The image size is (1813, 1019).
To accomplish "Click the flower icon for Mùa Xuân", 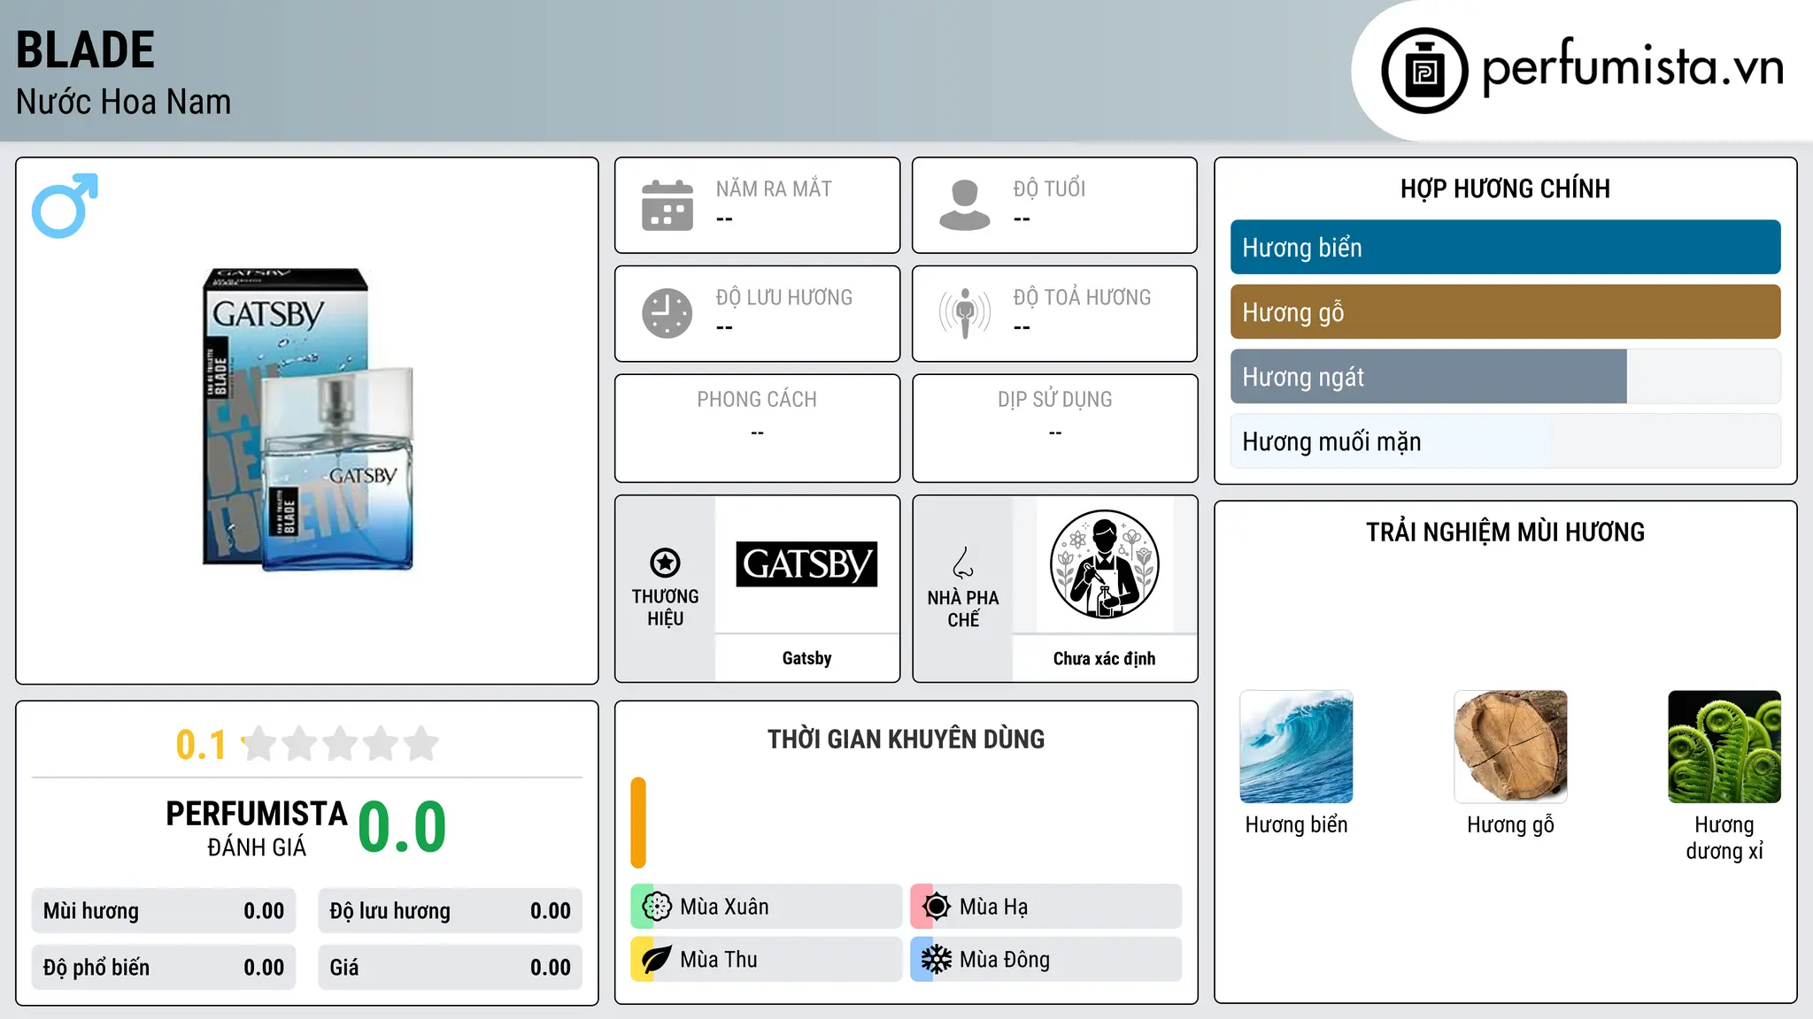I will (657, 907).
